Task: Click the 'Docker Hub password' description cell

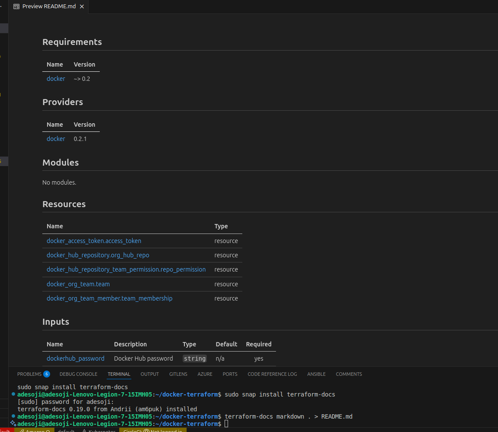Action: (143, 358)
